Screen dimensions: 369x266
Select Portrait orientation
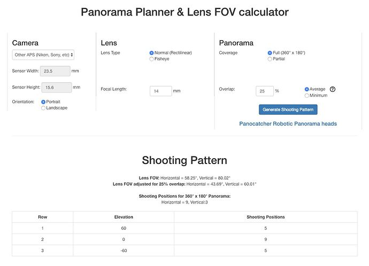[43, 102]
